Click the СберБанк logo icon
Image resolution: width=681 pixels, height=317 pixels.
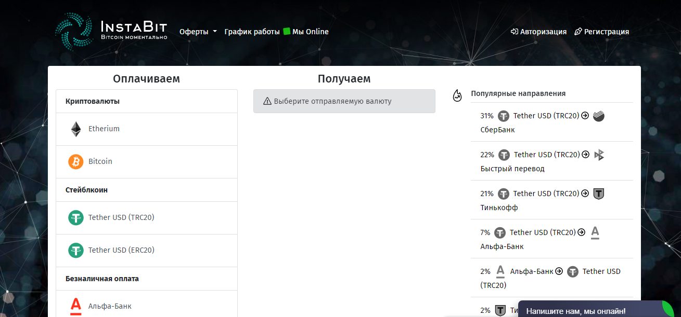point(599,116)
